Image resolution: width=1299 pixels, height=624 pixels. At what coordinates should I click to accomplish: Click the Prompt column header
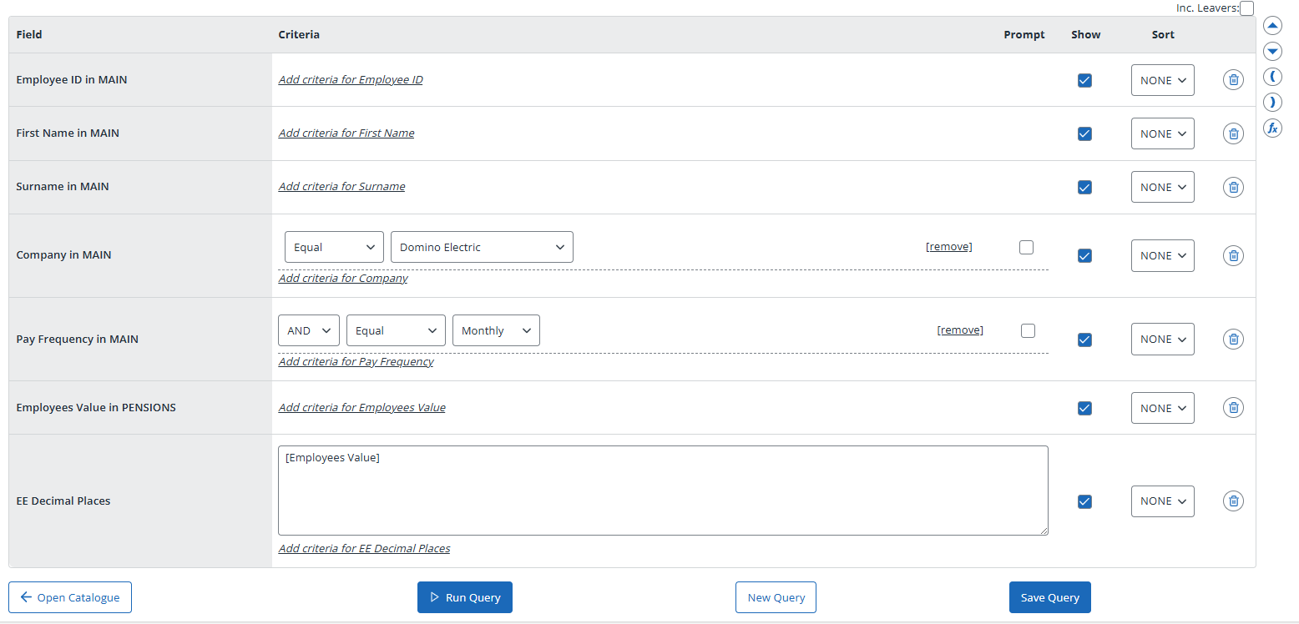1024,35
